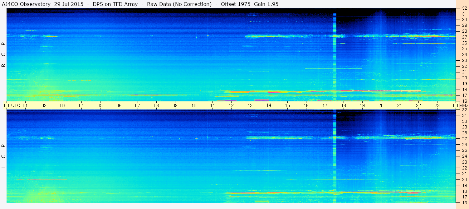This screenshot has height=209, width=469.
Task: Click the 23 MHz label of LCP panel
Action: tap(464, 162)
